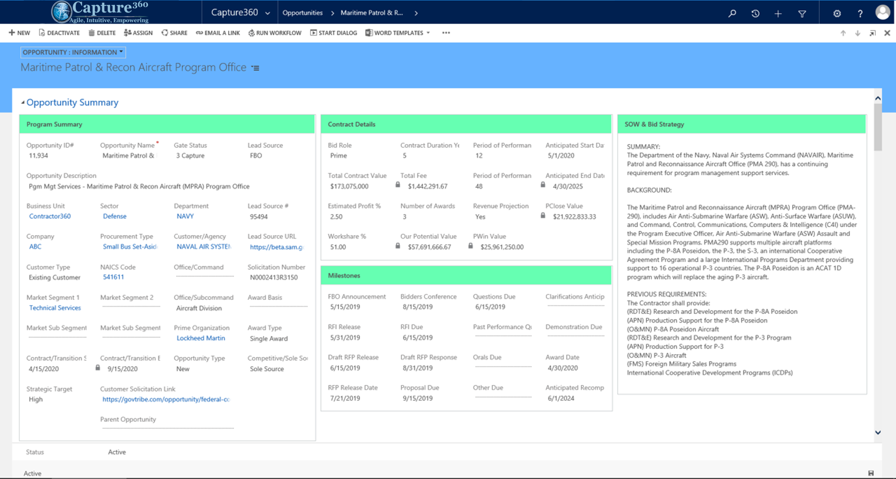Click Status Active field value
Viewport: 896px width, 479px height.
tap(117, 453)
